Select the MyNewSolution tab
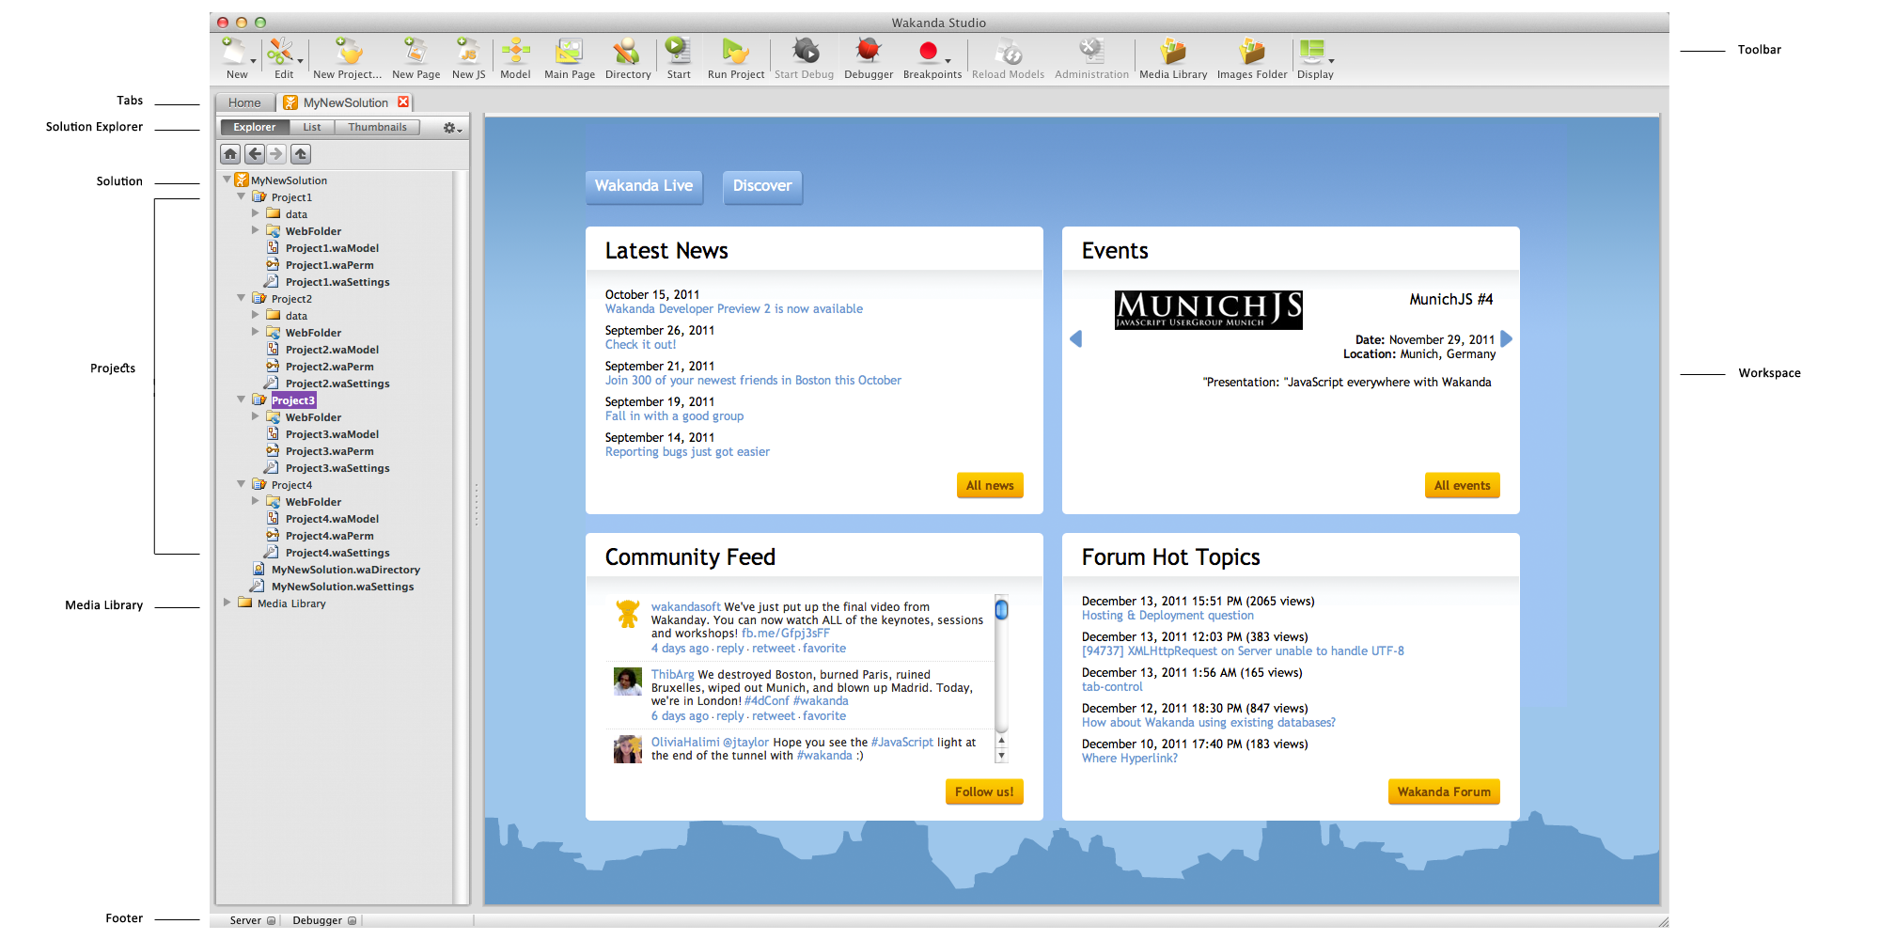Viewport: 1880px width, 940px height. [345, 102]
